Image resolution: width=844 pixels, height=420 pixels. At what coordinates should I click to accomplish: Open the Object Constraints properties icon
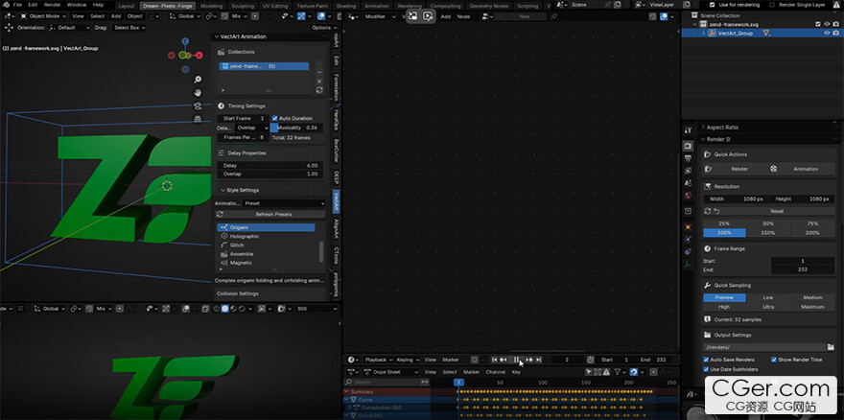click(x=689, y=252)
